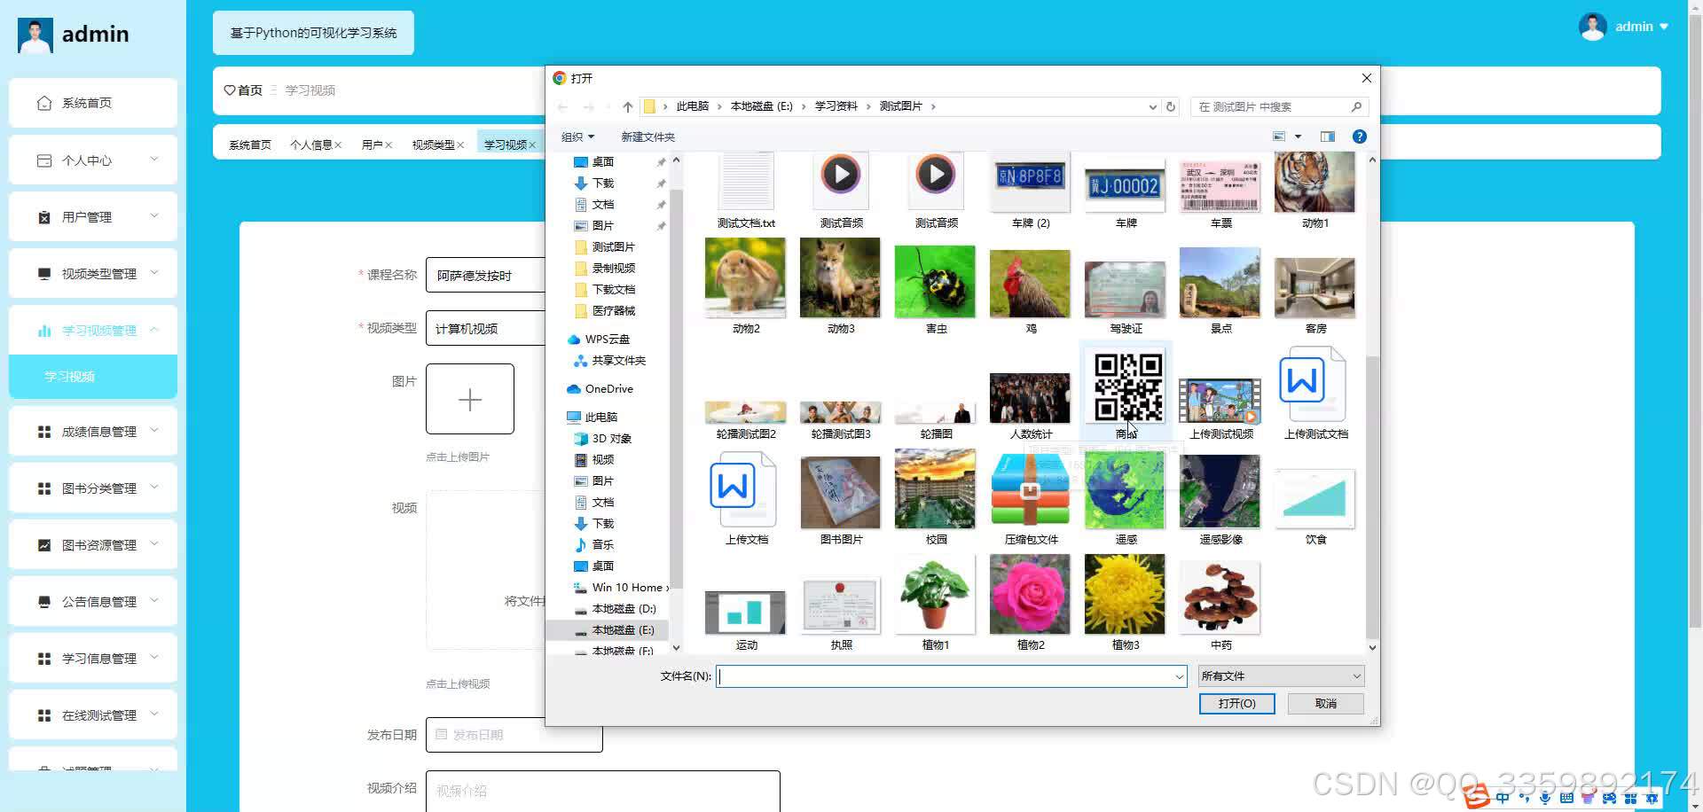Open OneDrive in the navigation pane
The image size is (1703, 812).
(x=608, y=389)
